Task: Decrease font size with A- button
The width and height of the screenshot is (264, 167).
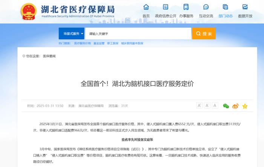Action: point(207,106)
